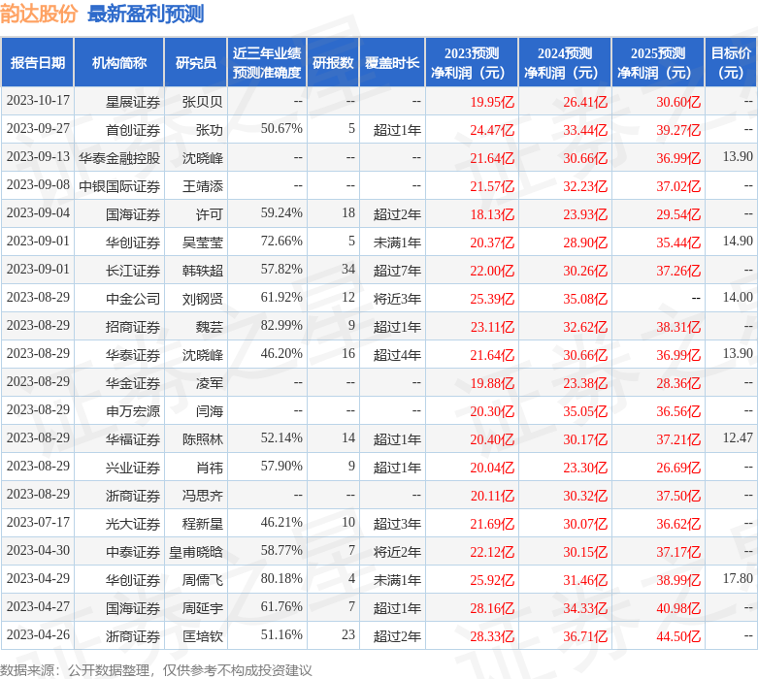Click accuracy value 59.24%

point(281,213)
